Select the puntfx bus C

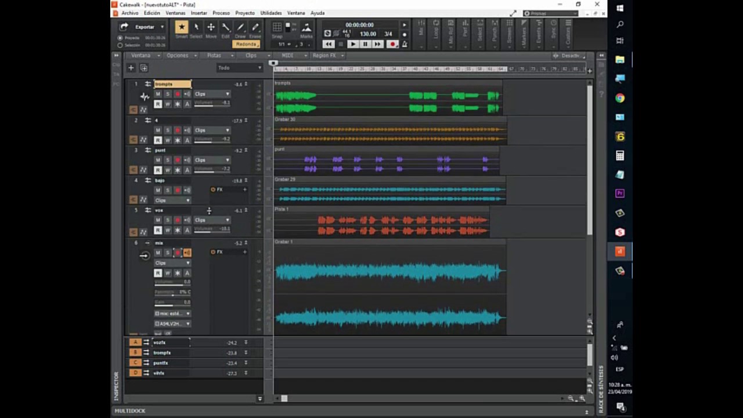(161, 363)
